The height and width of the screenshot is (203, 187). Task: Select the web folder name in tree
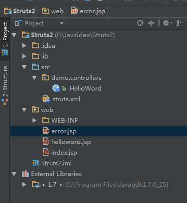tap(47, 110)
